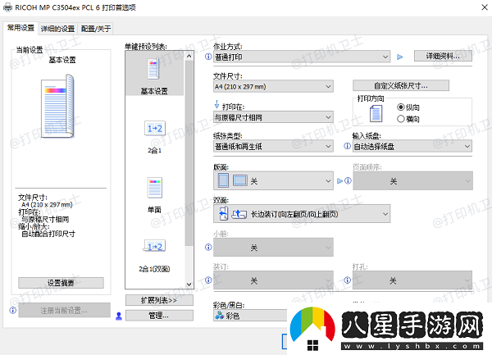Viewport: 492px width, 355px height.
Task: Click info icon beside 打孔 dropdown
Action: 347,280
